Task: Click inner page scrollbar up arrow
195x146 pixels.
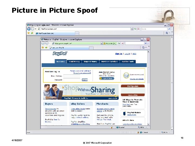Action: (148, 51)
